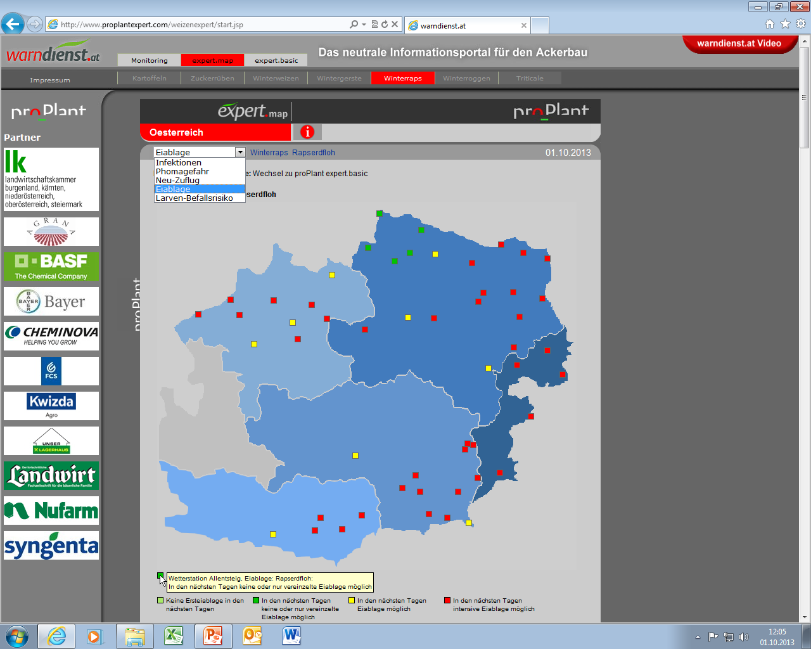Select the Zuckerrüben crop tab
811x649 pixels.
click(x=213, y=78)
